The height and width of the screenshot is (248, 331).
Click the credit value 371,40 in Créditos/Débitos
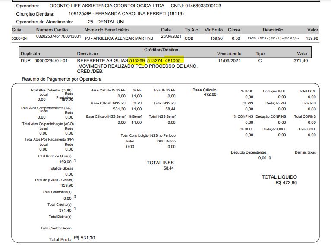[301, 60]
